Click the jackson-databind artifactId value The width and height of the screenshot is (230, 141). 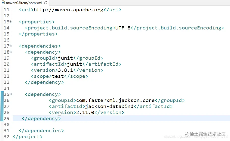click(x=109, y=107)
